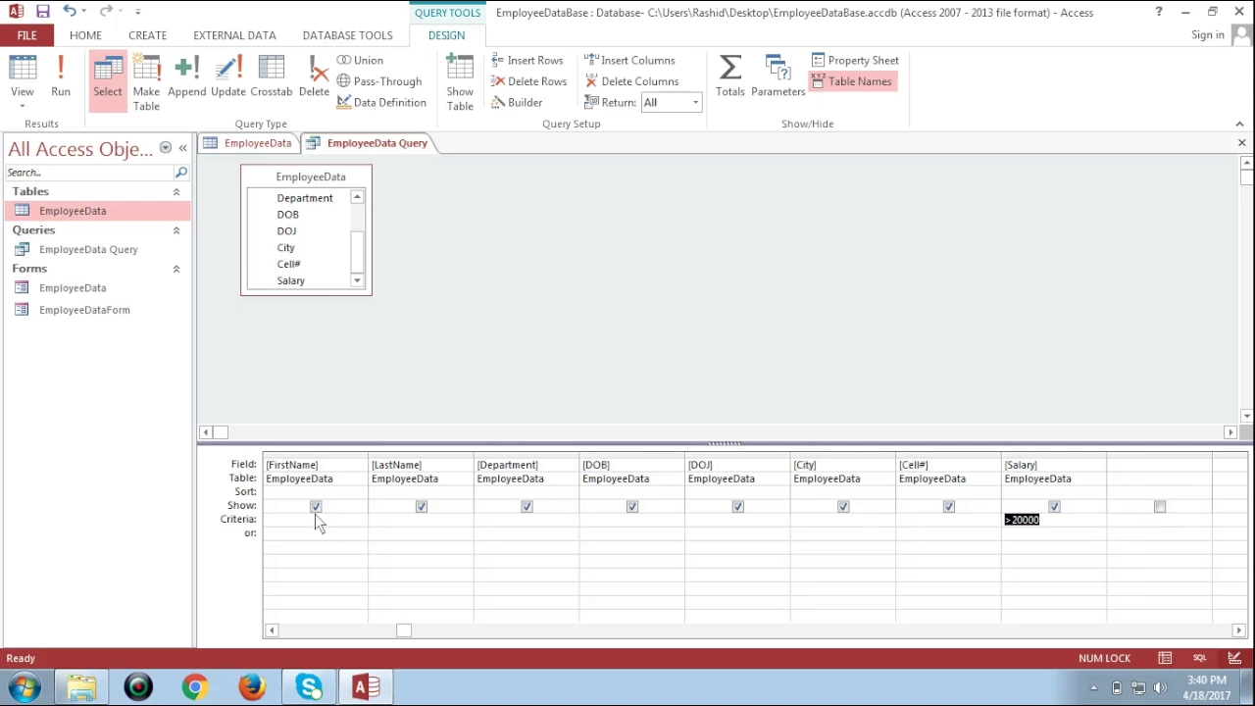The height and width of the screenshot is (706, 1255).
Task: Switch to Crosstab query type
Action: (x=271, y=78)
